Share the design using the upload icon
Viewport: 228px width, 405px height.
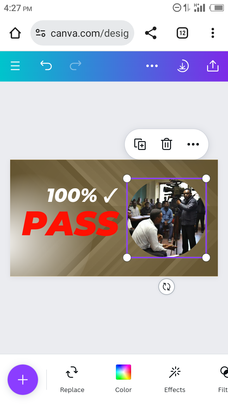(x=213, y=66)
